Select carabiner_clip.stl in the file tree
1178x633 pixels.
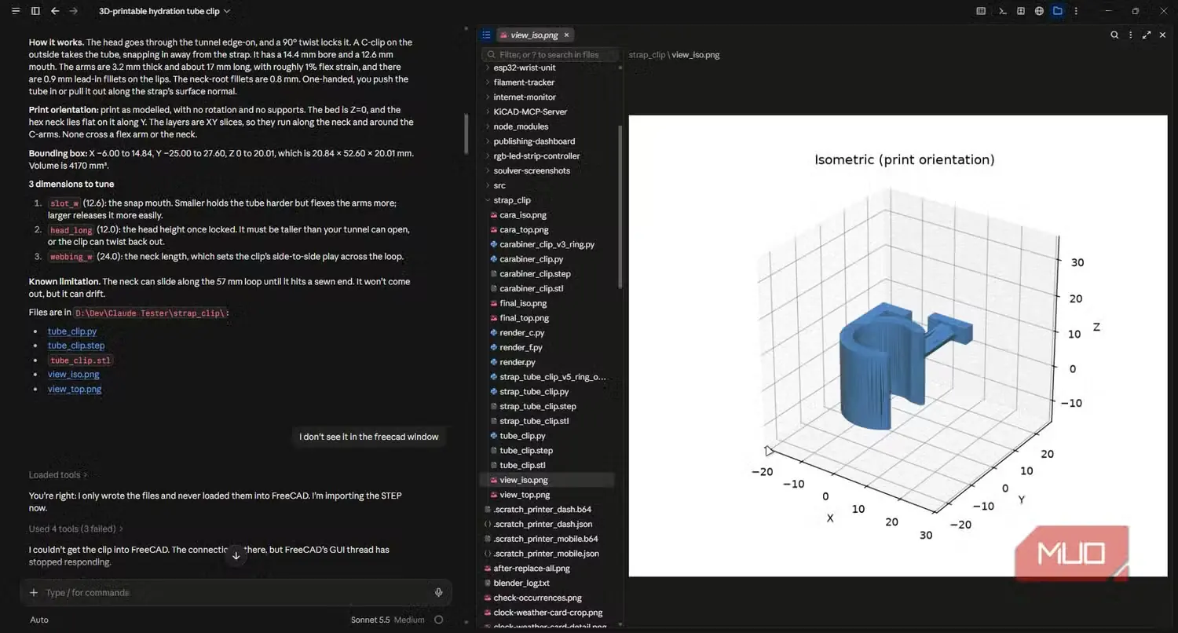tap(532, 289)
